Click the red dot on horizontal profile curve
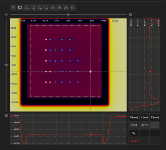Screen dimensions: 166x150 [x=90, y=135]
